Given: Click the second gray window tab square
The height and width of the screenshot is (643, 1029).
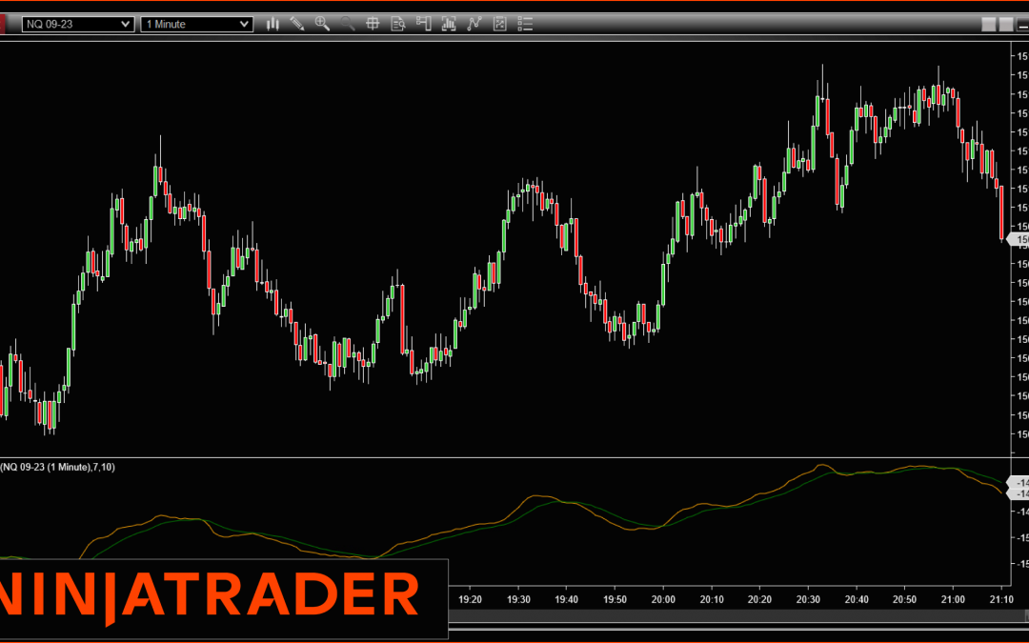Looking at the screenshot, I should pos(1006,25).
